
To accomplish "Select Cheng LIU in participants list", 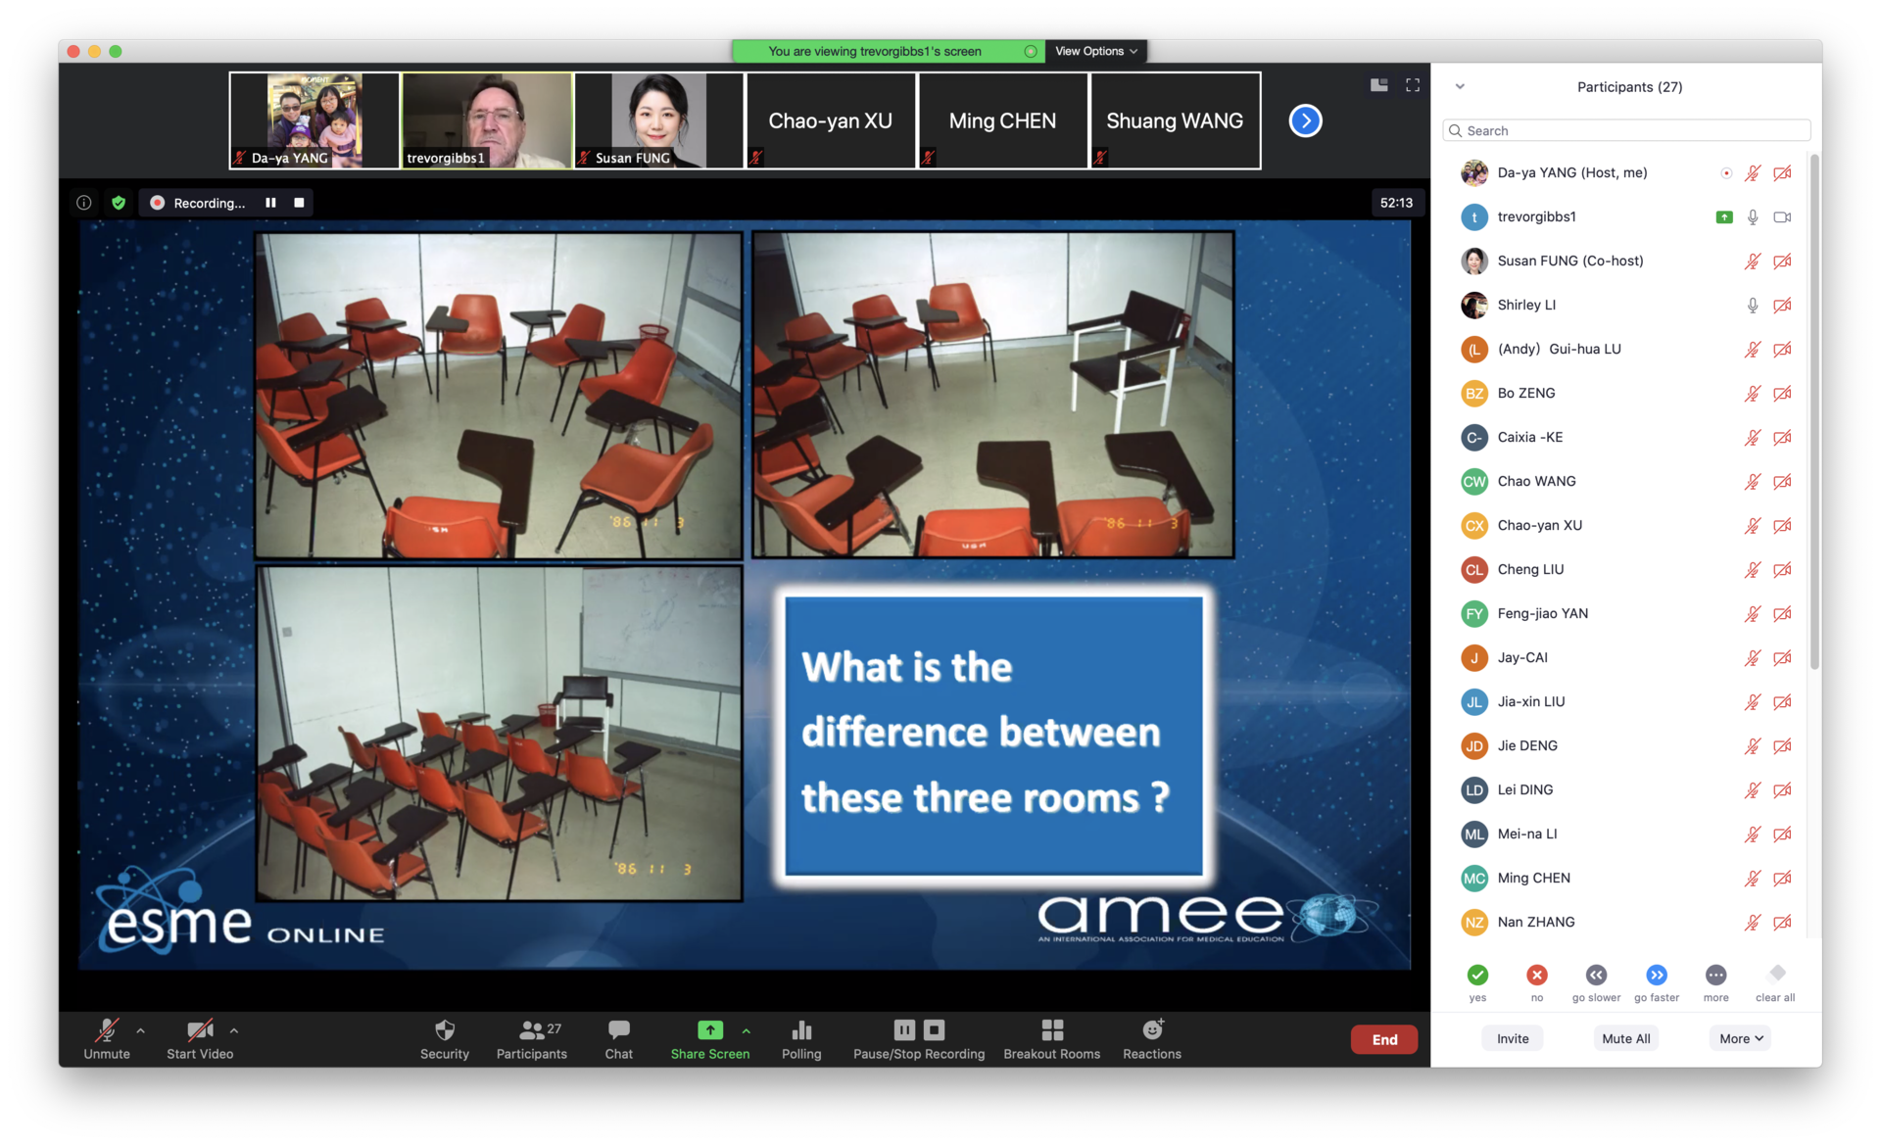I will [1626, 570].
